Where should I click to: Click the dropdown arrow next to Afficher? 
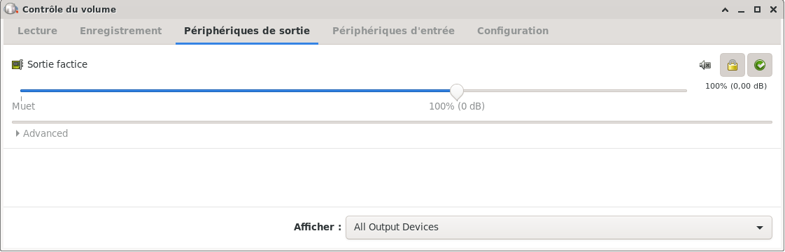(760, 228)
